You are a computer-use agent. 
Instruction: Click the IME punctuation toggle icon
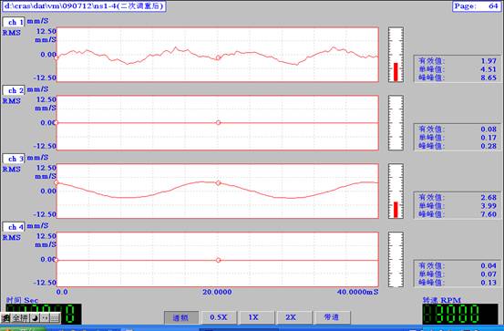pyautogui.click(x=45, y=318)
